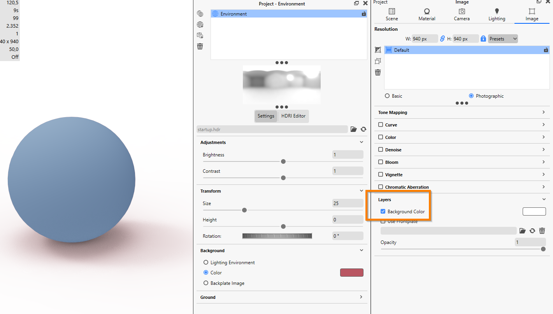Open the folder icon in the frontplate row
The height and width of the screenshot is (314, 553).
pos(522,231)
